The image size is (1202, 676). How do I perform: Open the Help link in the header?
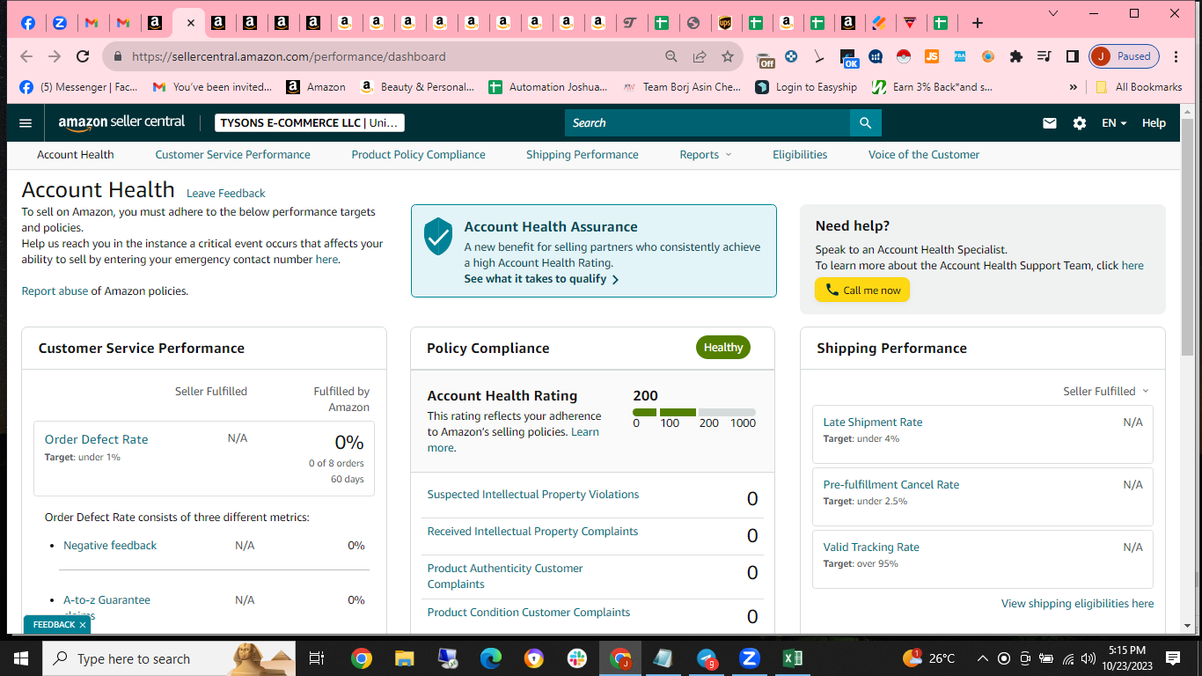1154,123
